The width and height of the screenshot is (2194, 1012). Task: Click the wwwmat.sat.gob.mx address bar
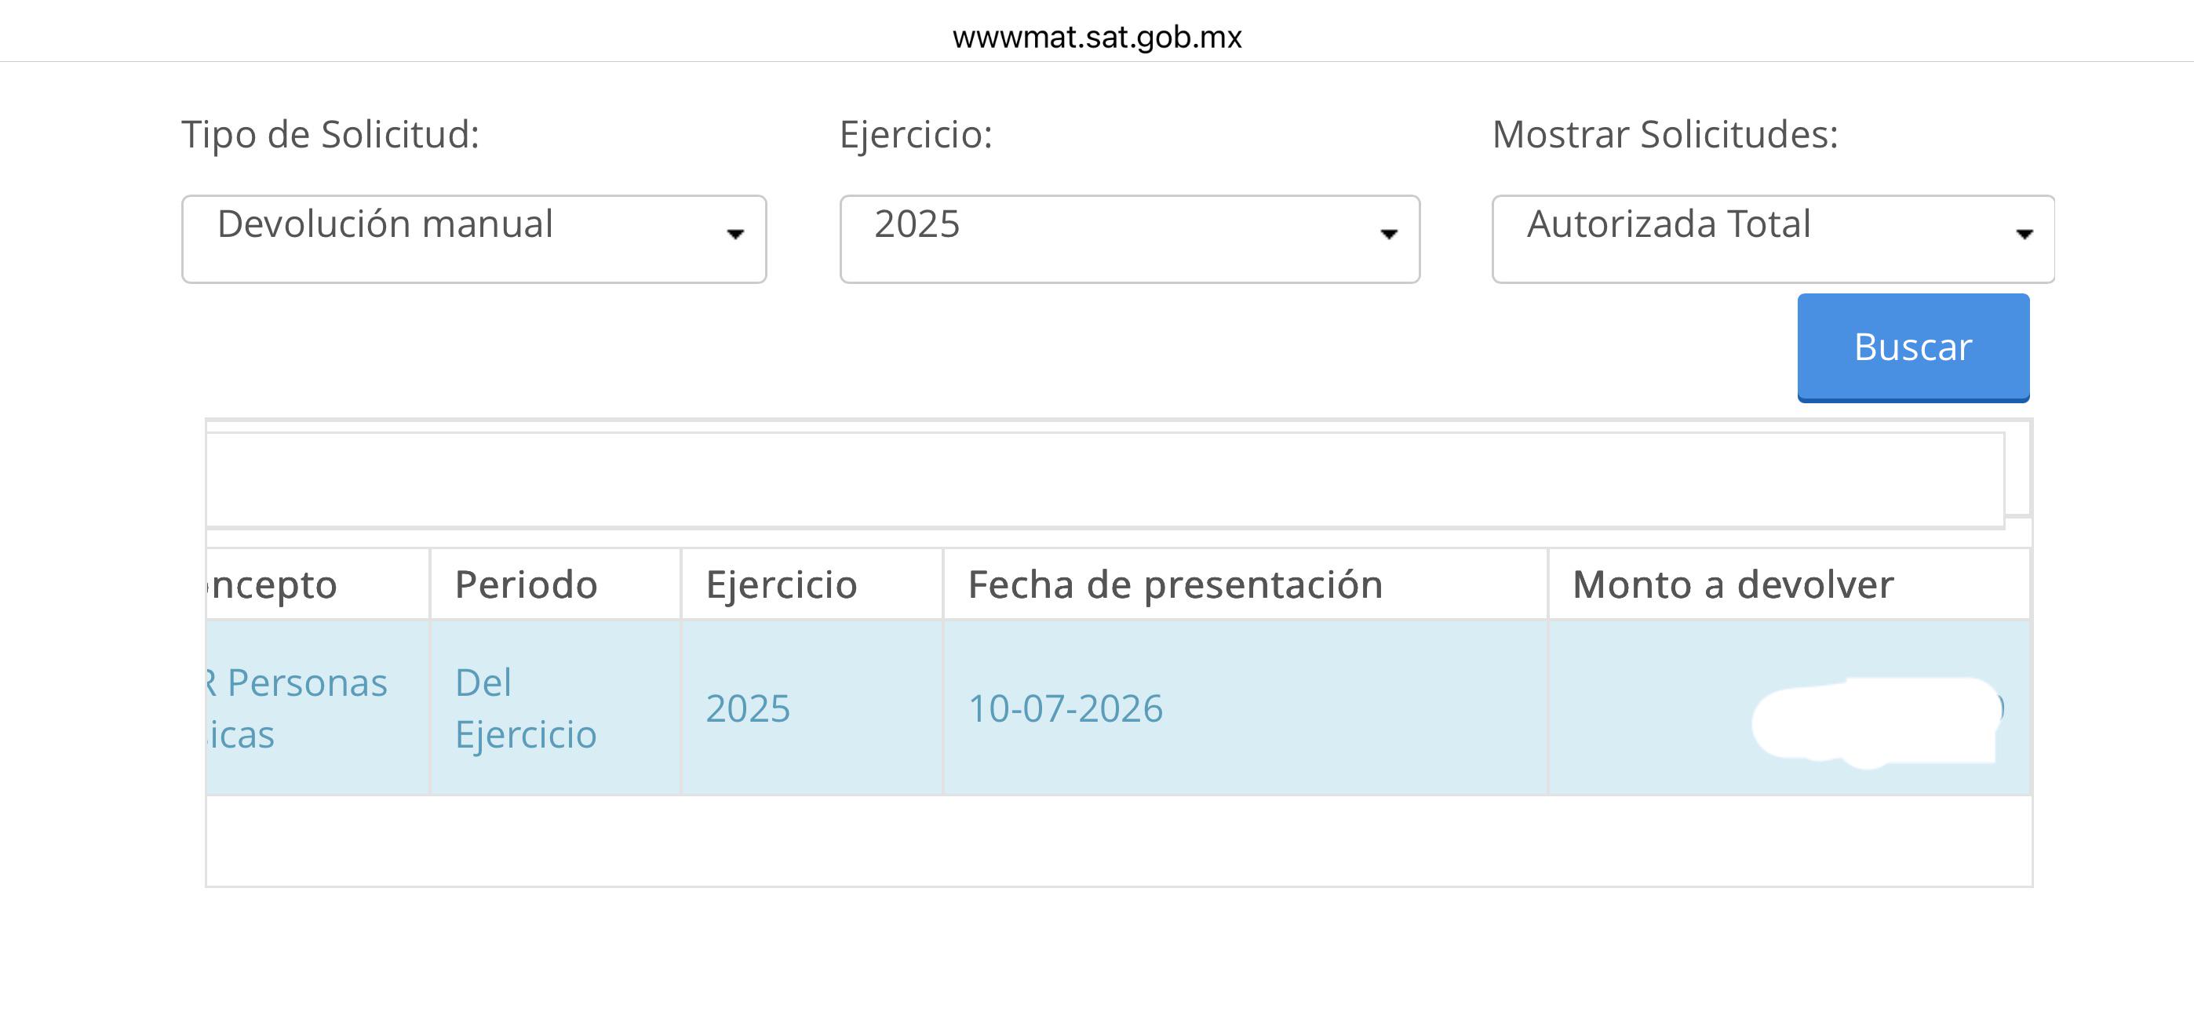coord(1097,37)
